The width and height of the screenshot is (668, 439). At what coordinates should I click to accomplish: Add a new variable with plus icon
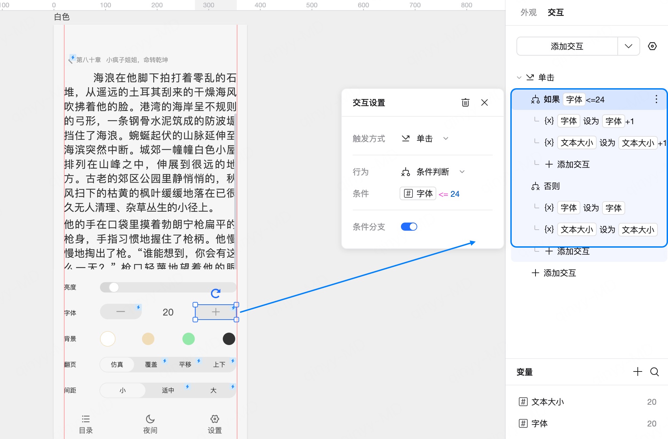click(x=637, y=372)
